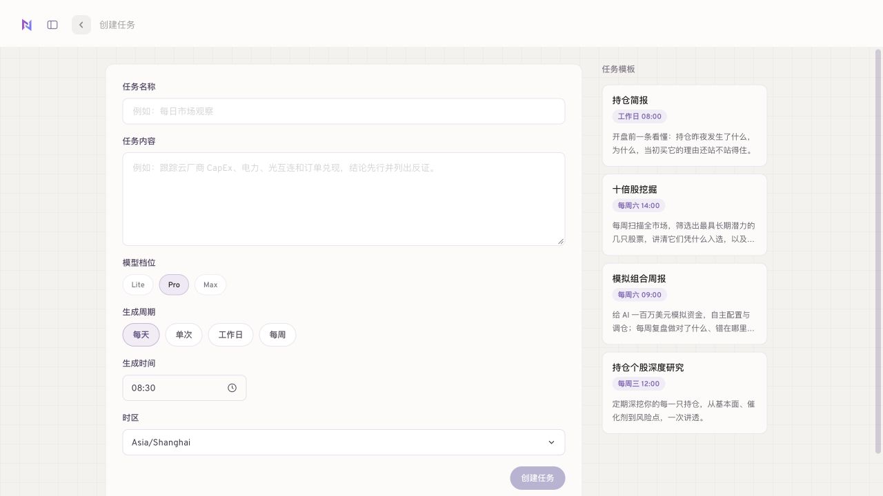Click the 每周六 14:00 schedule badge

pos(639,205)
